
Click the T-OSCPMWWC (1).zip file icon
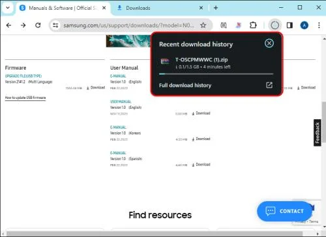point(165,61)
